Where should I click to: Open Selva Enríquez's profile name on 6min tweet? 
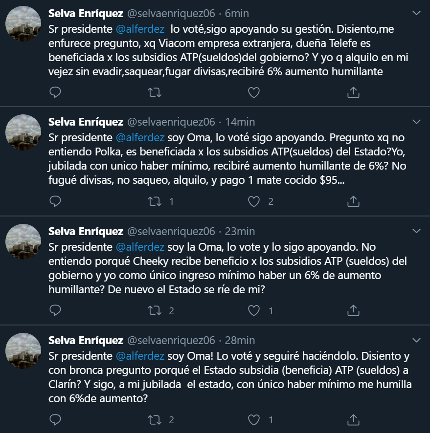tap(86, 12)
